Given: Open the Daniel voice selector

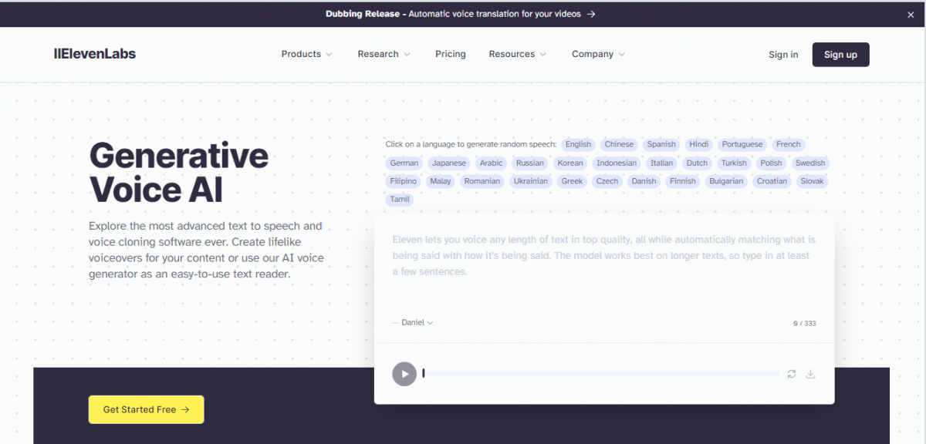Looking at the screenshot, I should pos(413,322).
